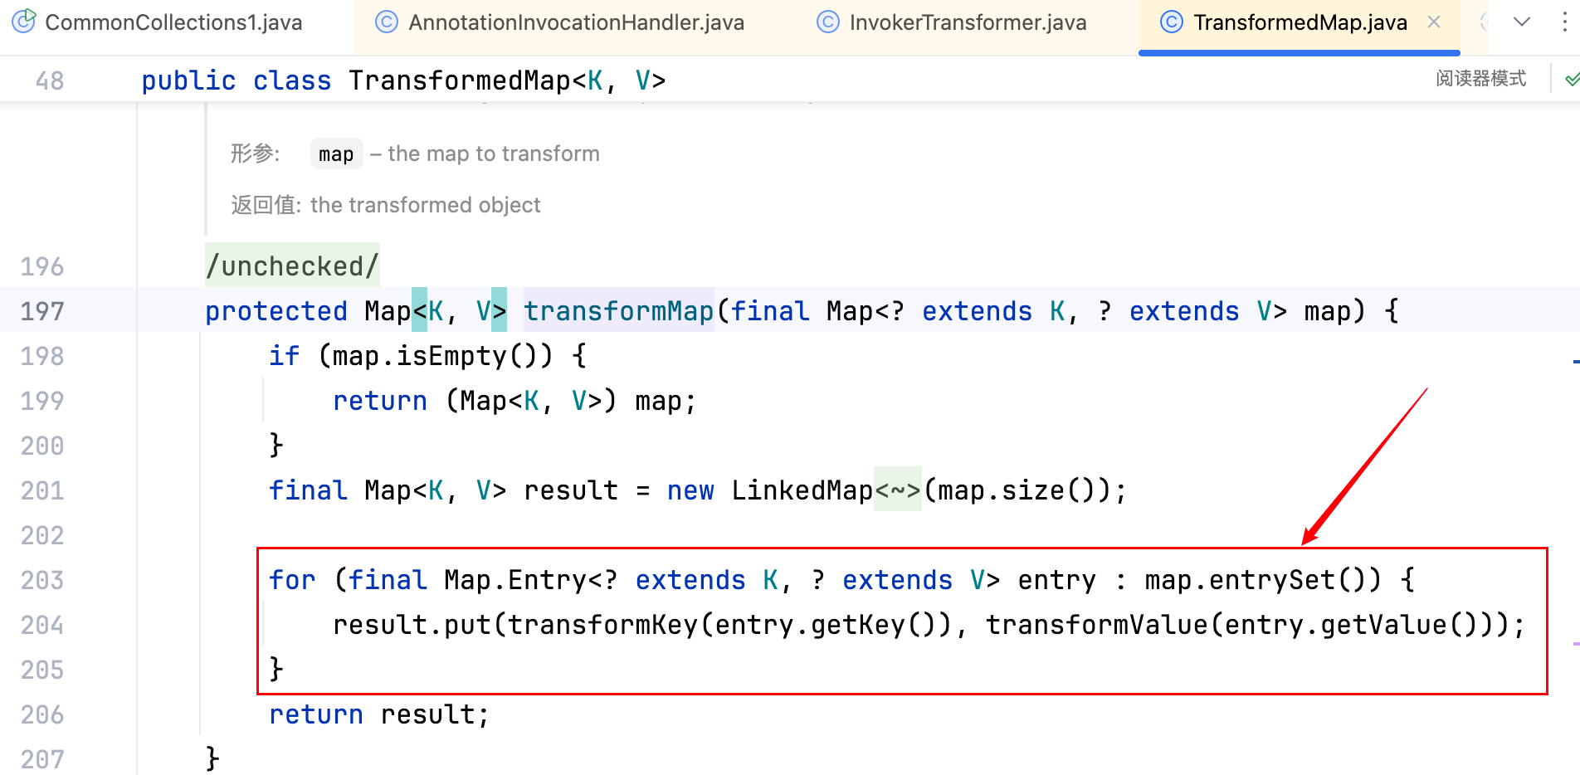This screenshot has height=775, width=1580.
Task: Click the CommonCollections1.java class file icon
Action: pos(23,22)
